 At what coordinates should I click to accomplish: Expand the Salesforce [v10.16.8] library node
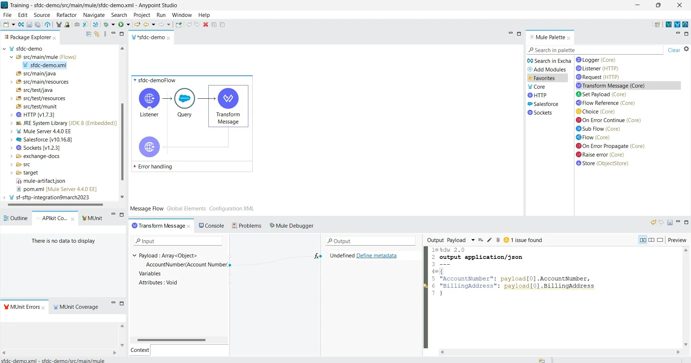pos(12,140)
